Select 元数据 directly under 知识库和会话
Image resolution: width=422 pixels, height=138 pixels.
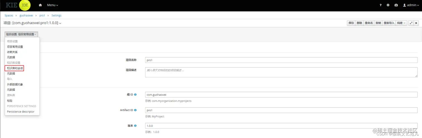point(11,74)
